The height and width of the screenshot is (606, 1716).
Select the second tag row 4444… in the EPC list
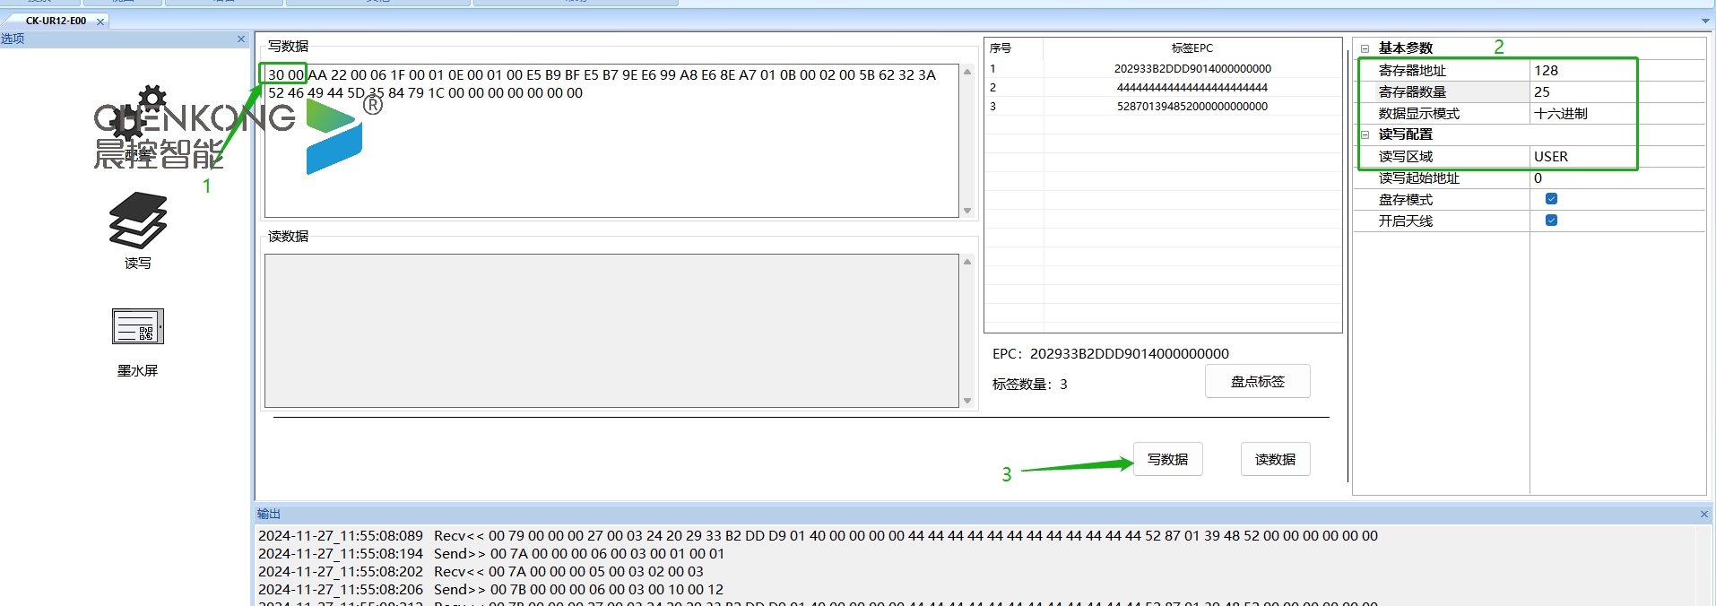click(1192, 88)
